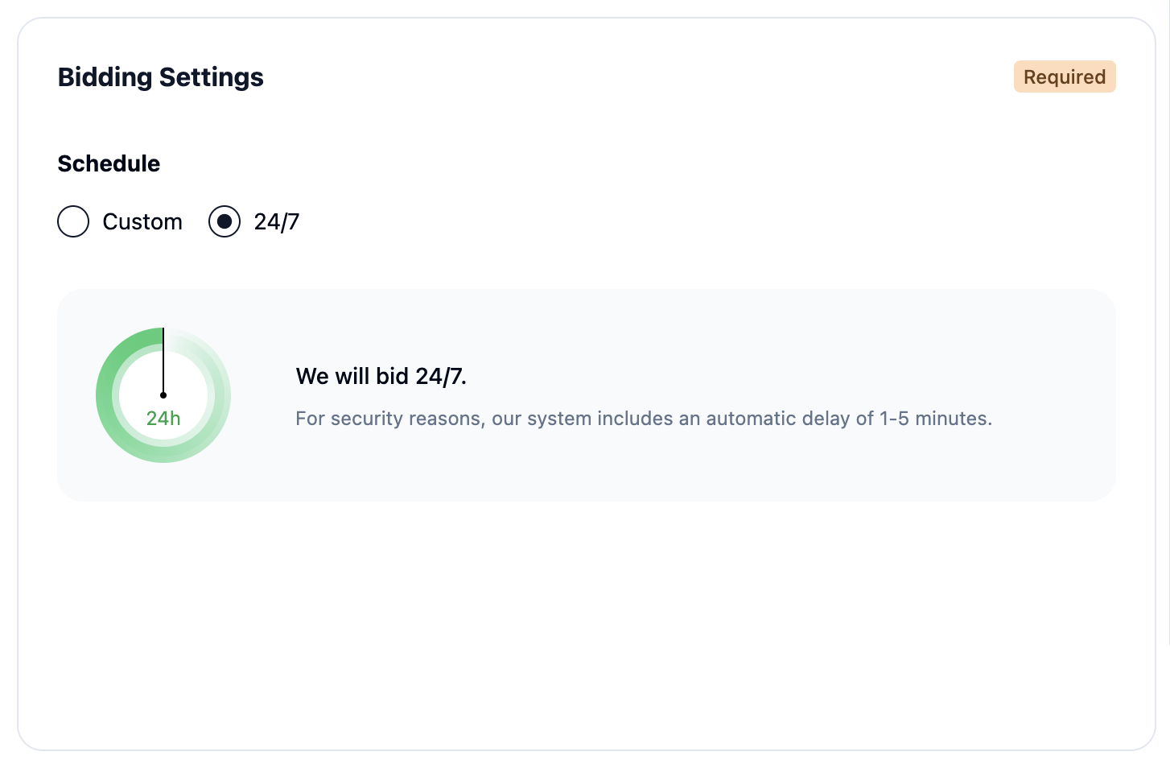Click the Schedule section label
This screenshot has height=768, width=1170.
pos(109,163)
